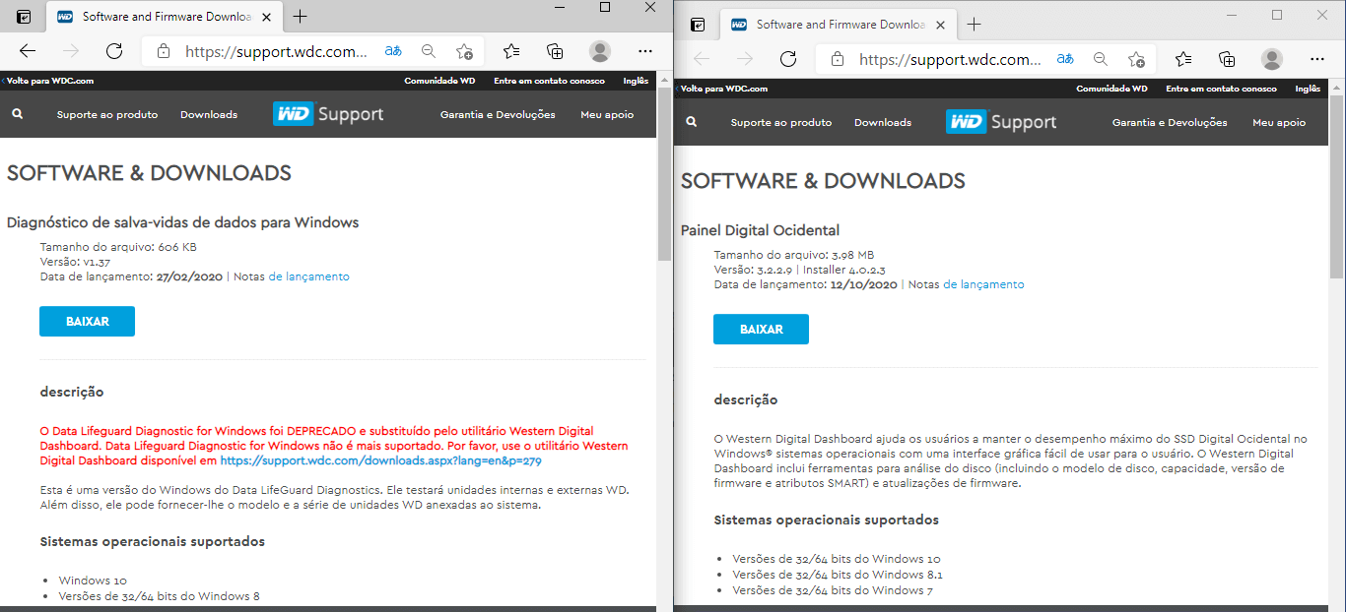Open Collections in right browser window
The height and width of the screenshot is (612, 1346).
click(x=1227, y=59)
